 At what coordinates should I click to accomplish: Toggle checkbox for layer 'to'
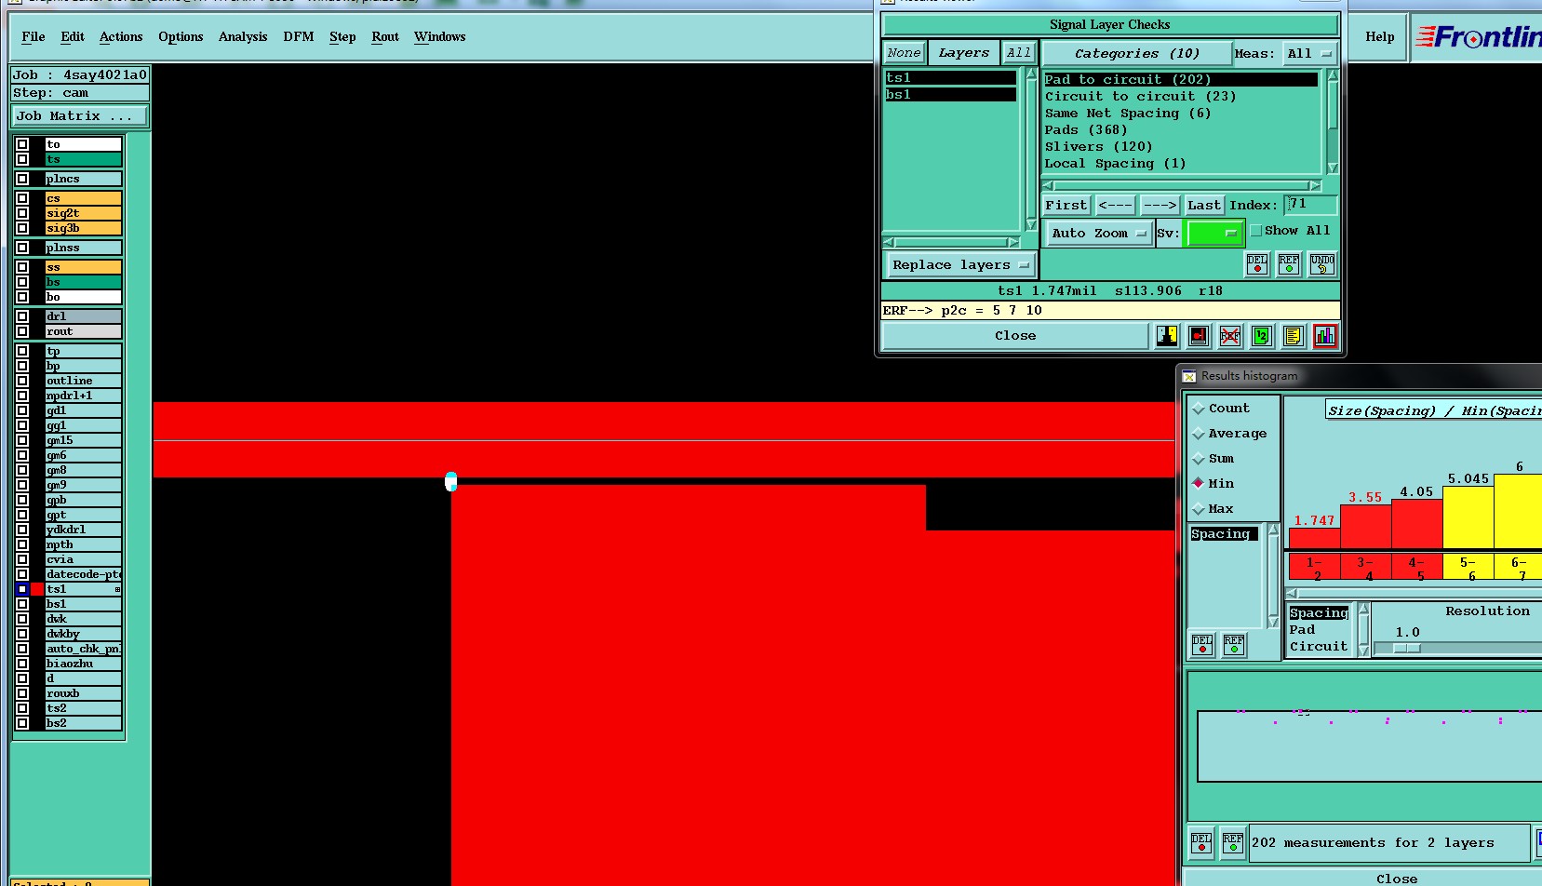[22, 144]
